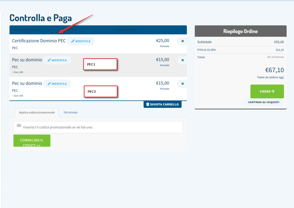Remove the second Pec su dominio item

(x=182, y=84)
